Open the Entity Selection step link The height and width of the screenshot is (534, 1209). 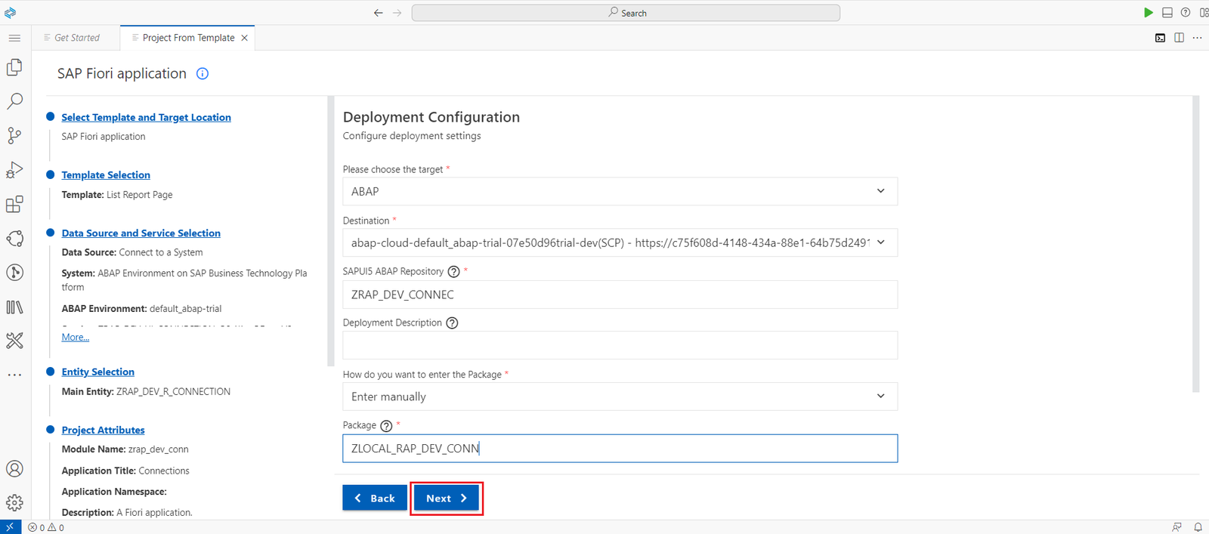point(98,372)
